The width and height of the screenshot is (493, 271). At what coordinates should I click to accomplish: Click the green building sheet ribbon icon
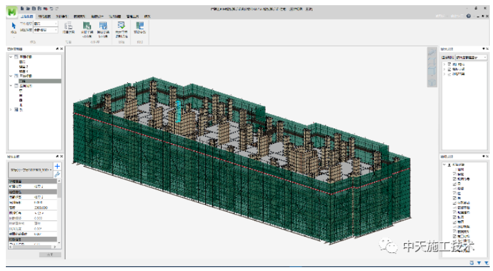pos(87,25)
